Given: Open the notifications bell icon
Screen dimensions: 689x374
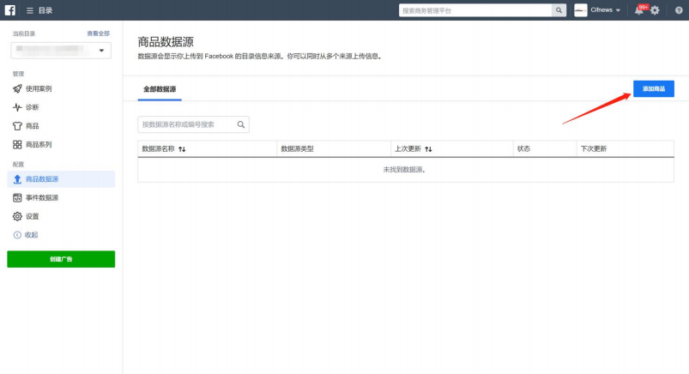Looking at the screenshot, I should tap(639, 10).
